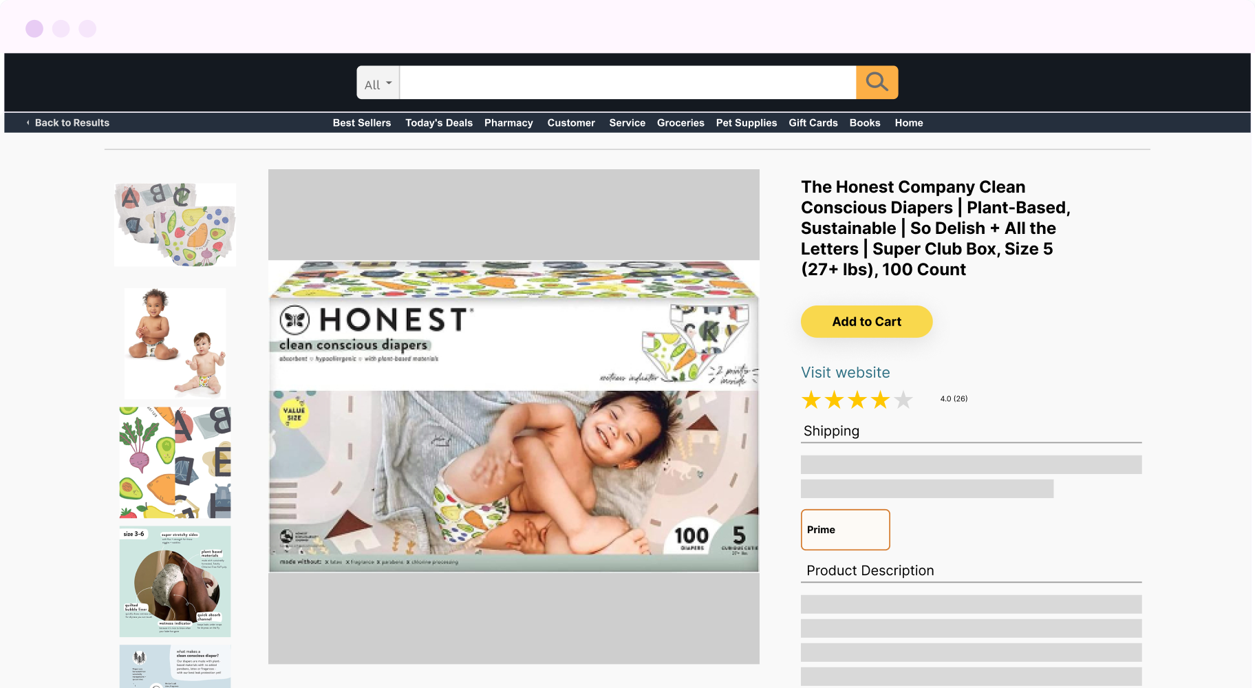1255x688 pixels.
Task: Select Books from the navigation bar
Action: point(865,122)
